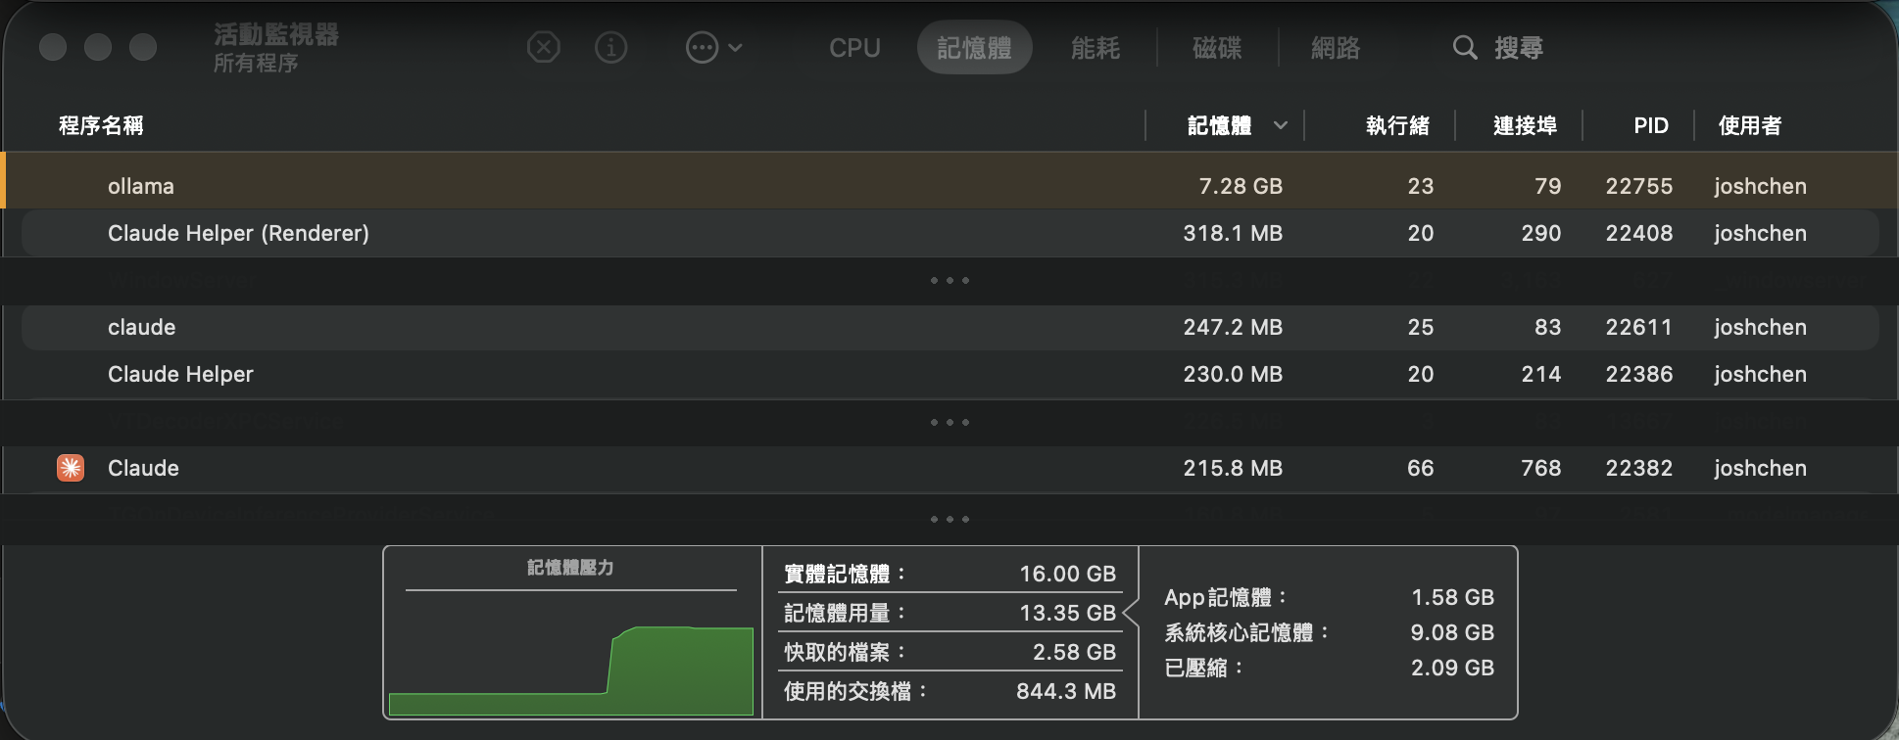Viewport: 1899px width, 740px height.
Task: Click the Claude app icon in the list
Action: pyautogui.click(x=71, y=468)
